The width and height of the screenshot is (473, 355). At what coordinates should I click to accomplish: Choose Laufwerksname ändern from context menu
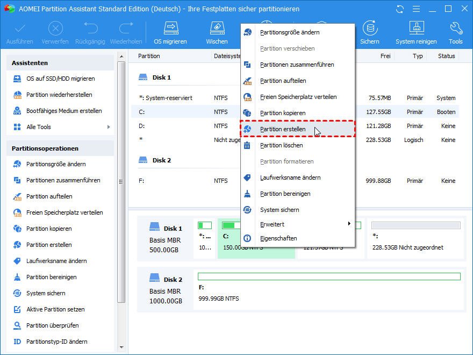coord(297,177)
